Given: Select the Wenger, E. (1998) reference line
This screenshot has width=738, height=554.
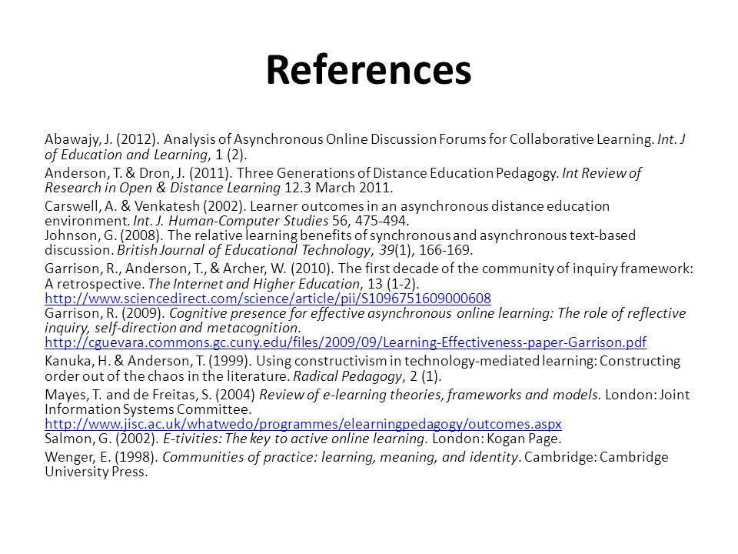Looking at the screenshot, I should point(356,457).
